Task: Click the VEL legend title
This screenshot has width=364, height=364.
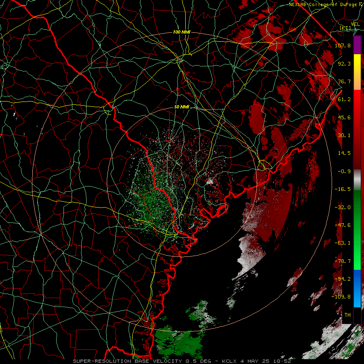Action: click(355, 24)
